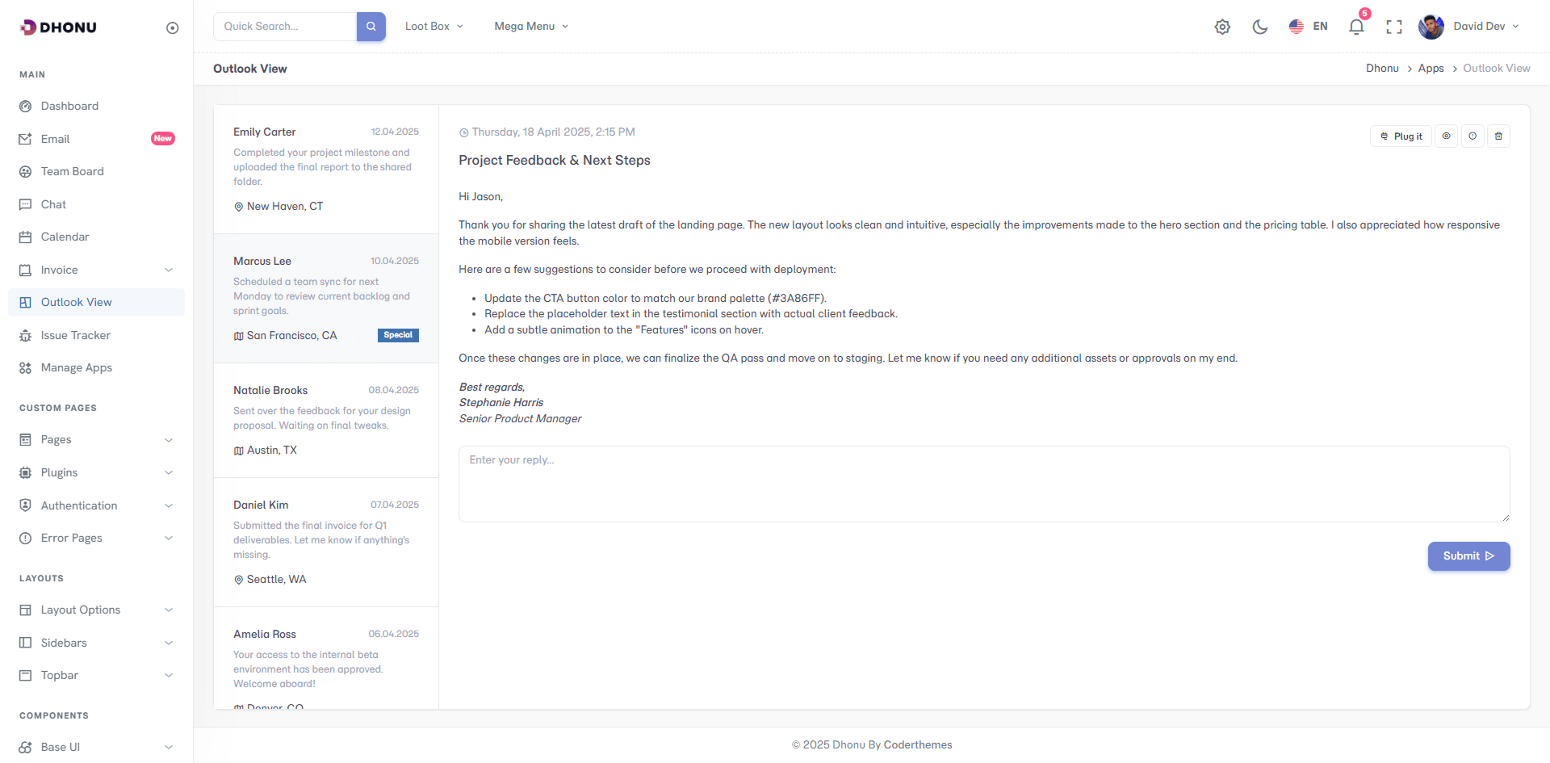Toggle dark mode with the moon icon
The width and height of the screenshot is (1550, 763).
[1259, 27]
